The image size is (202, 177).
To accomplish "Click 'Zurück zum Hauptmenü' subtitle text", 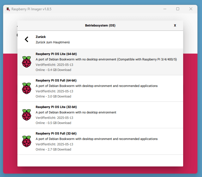I will [x=53, y=42].
